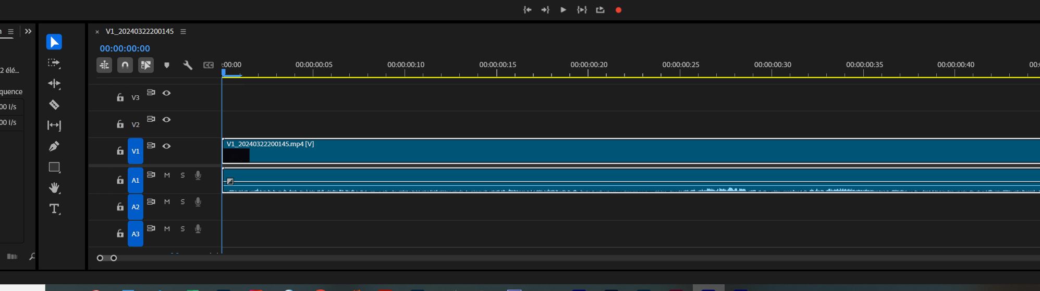Toggle insert sequences as nests option
1040x291 pixels.
coord(104,65)
